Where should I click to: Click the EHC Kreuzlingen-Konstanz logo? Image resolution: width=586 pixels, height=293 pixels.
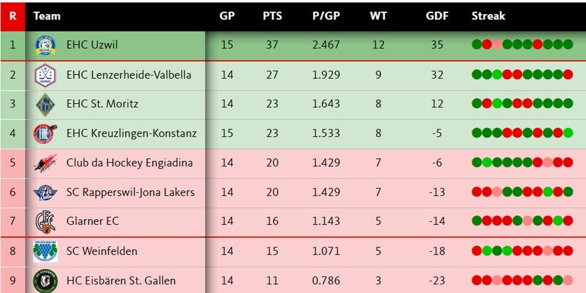(45, 134)
